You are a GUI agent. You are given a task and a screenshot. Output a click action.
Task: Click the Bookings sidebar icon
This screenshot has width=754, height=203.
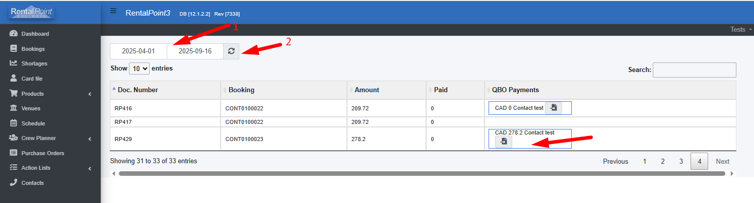coord(14,49)
